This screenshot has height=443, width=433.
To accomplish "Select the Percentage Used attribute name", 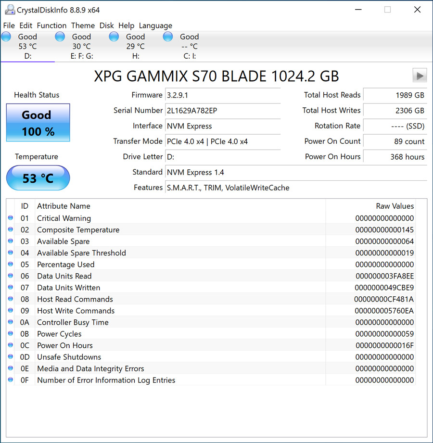I will coord(65,265).
